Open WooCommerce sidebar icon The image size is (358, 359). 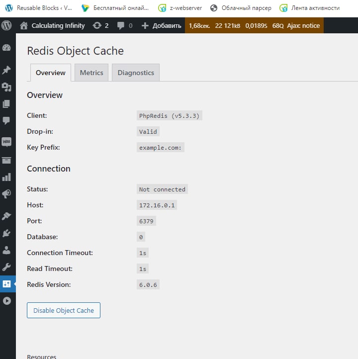[6, 142]
